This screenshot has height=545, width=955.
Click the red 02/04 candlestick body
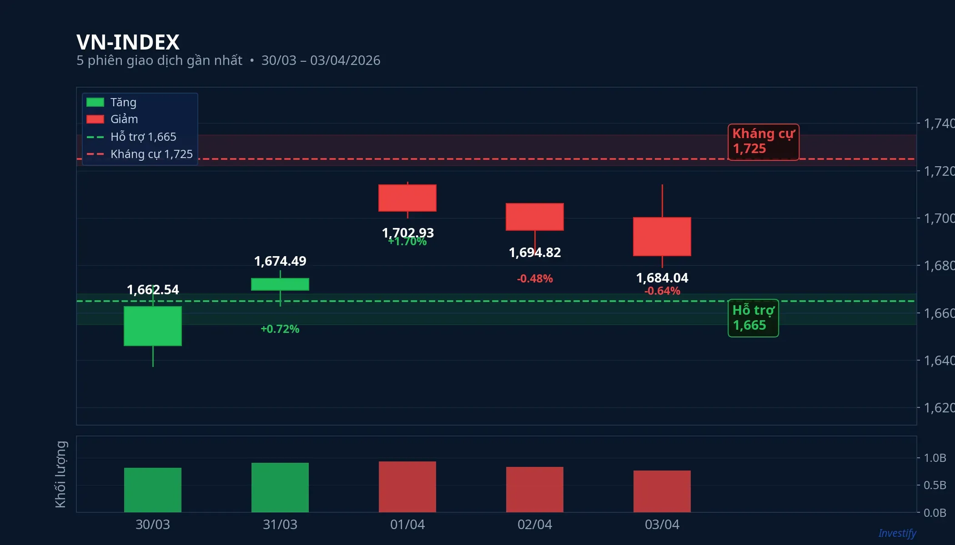point(535,217)
